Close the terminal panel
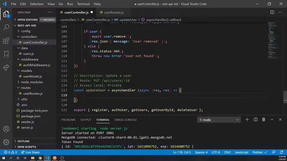This screenshot has height=161, width=287. click(280, 119)
